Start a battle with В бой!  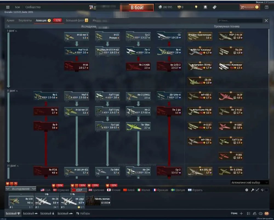tap(137, 7)
